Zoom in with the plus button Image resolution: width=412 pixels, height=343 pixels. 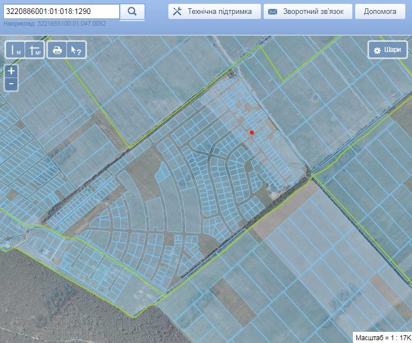pyautogui.click(x=11, y=71)
